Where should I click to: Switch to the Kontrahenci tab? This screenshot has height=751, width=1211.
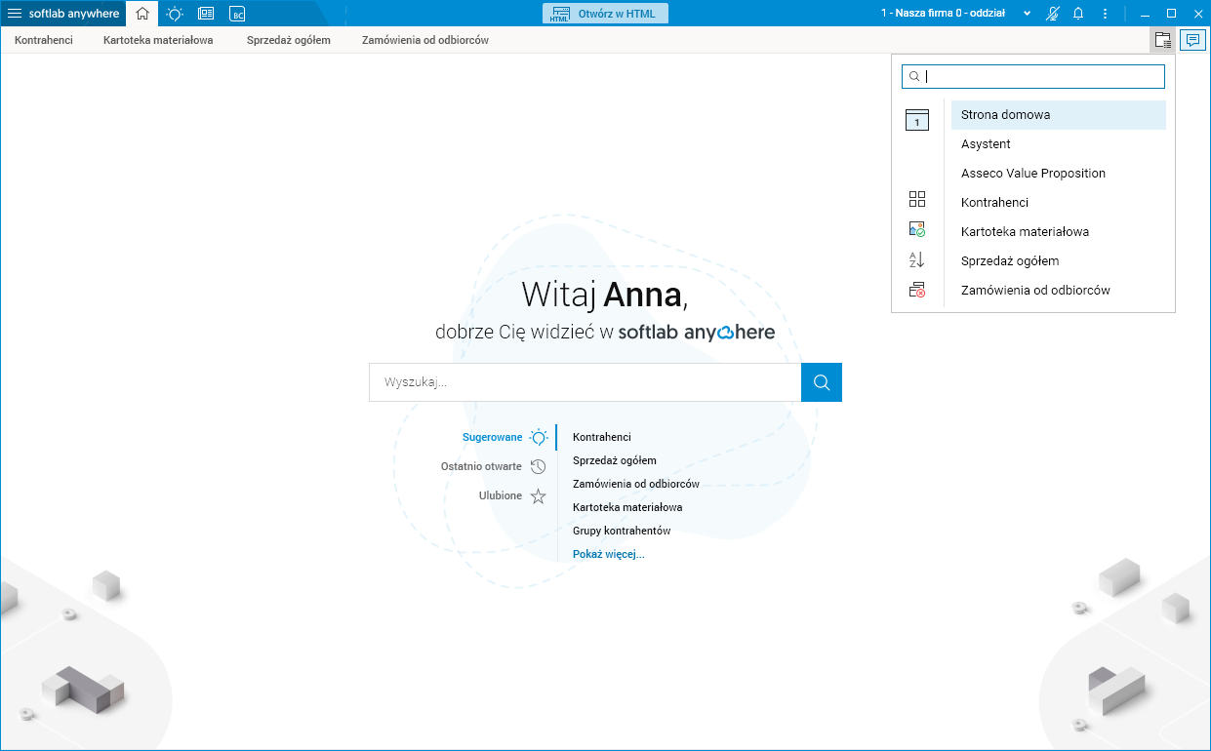pyautogui.click(x=44, y=40)
